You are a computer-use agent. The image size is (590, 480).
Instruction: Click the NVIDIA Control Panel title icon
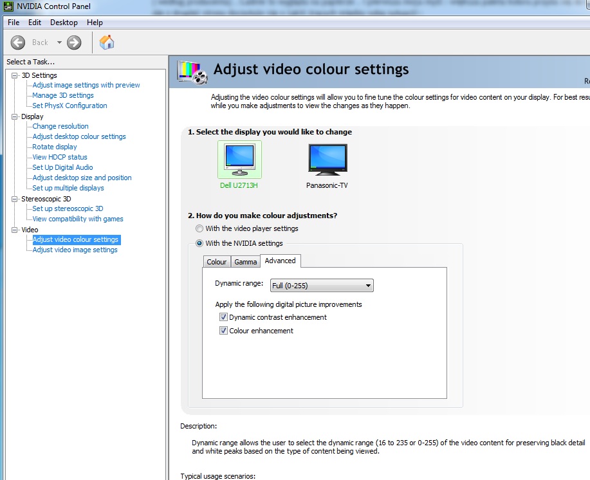[x=8, y=6]
